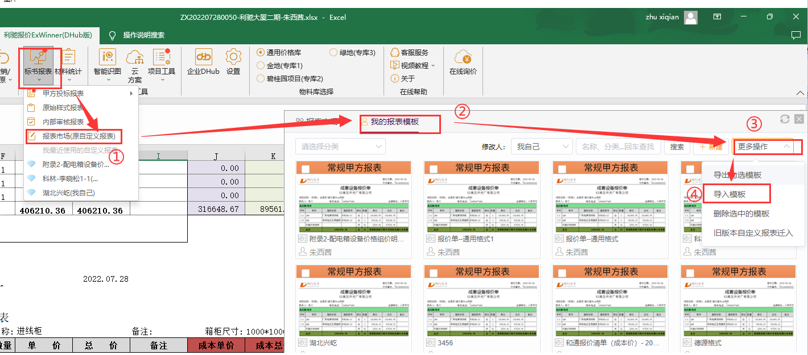This screenshot has height=355, width=808.
Task: Select date cell 2022.07.28
Action: [x=106, y=279]
